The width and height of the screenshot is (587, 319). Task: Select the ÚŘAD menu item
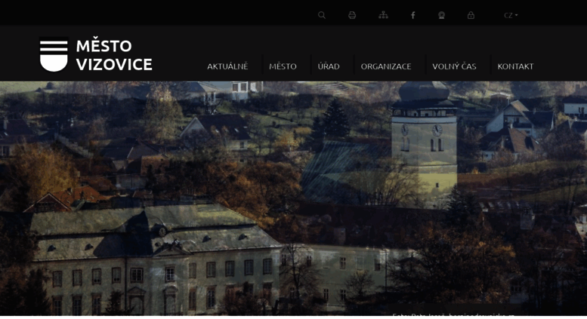click(329, 66)
